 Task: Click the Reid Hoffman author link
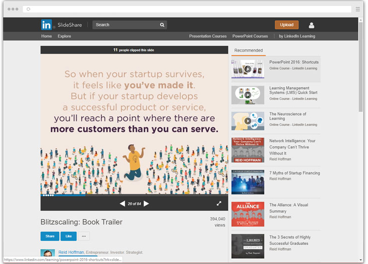(71, 252)
